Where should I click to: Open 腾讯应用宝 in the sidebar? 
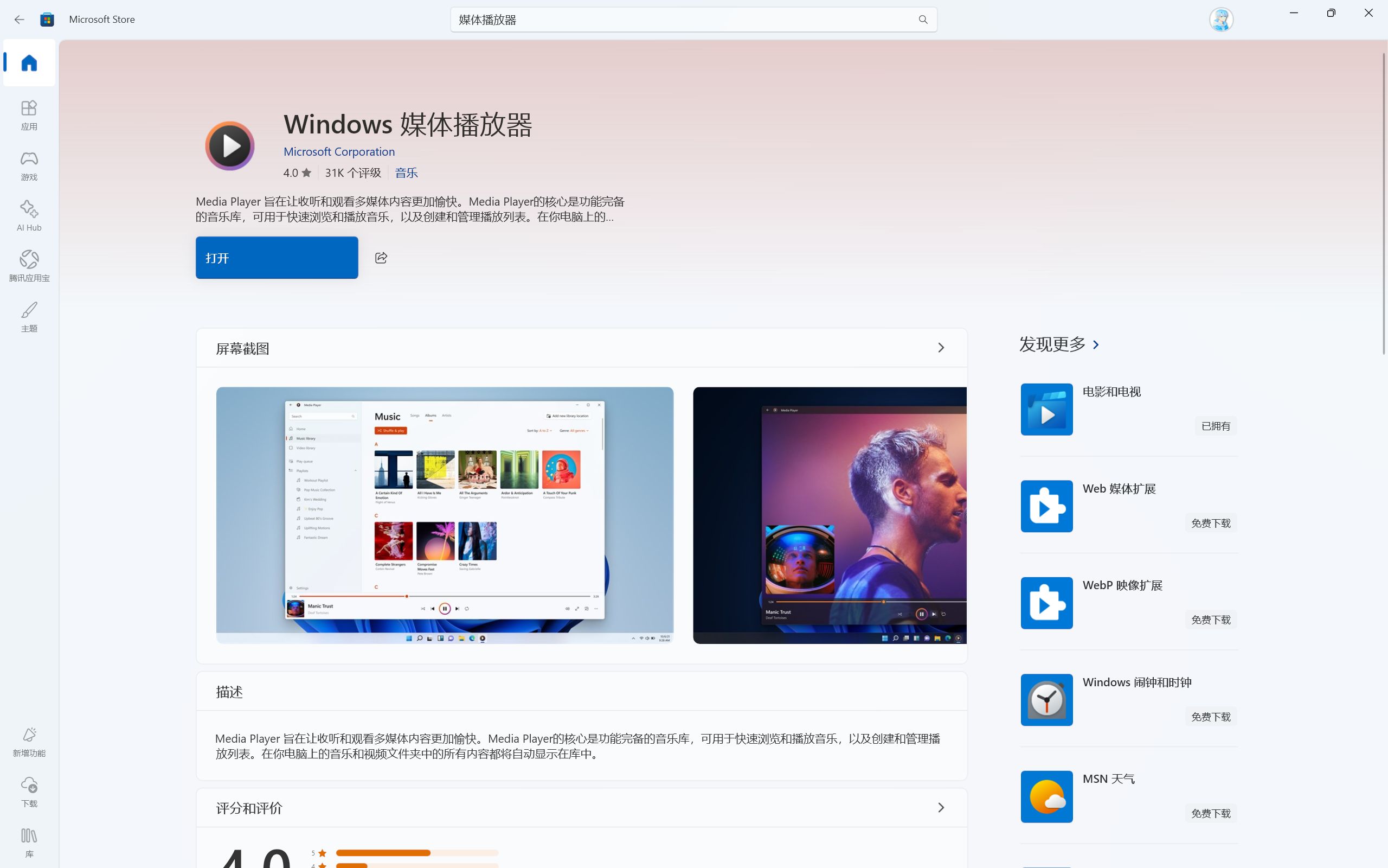pyautogui.click(x=29, y=266)
